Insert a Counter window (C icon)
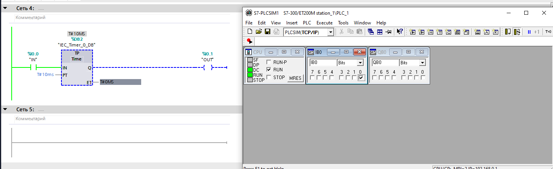Viewport: 553px width, 169px height. (x=448, y=32)
